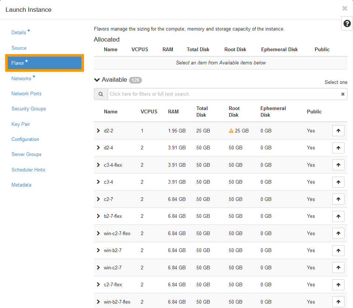Click the warning icon on d2-2 root disk

[x=231, y=131]
